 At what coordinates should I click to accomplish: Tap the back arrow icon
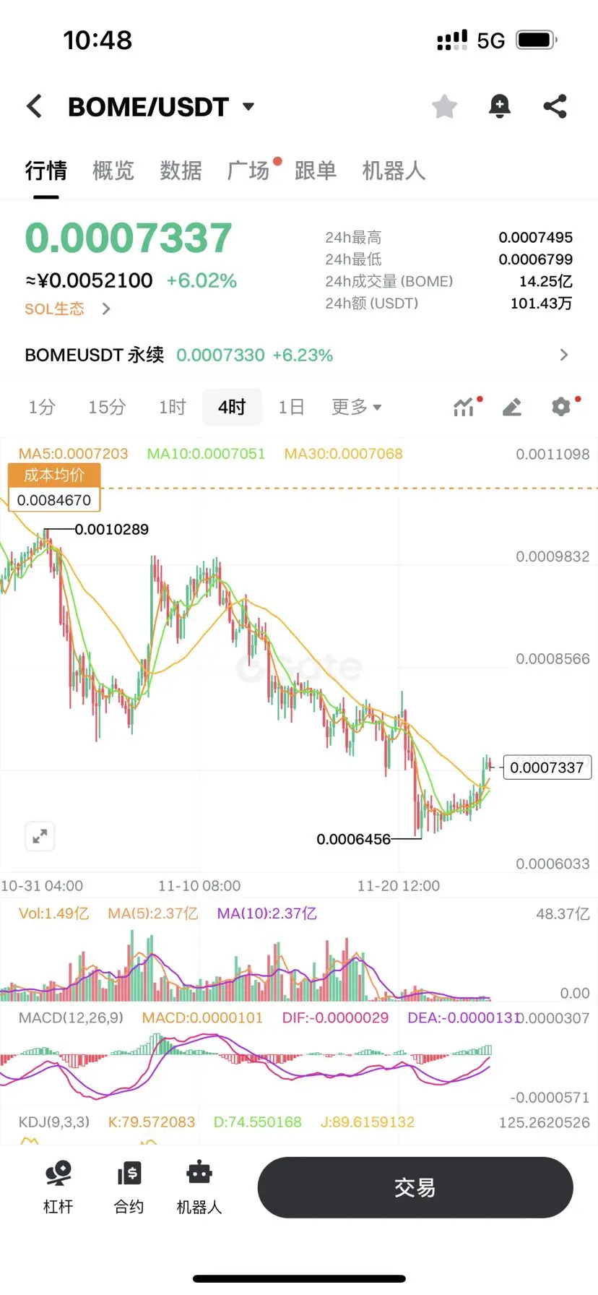(34, 106)
